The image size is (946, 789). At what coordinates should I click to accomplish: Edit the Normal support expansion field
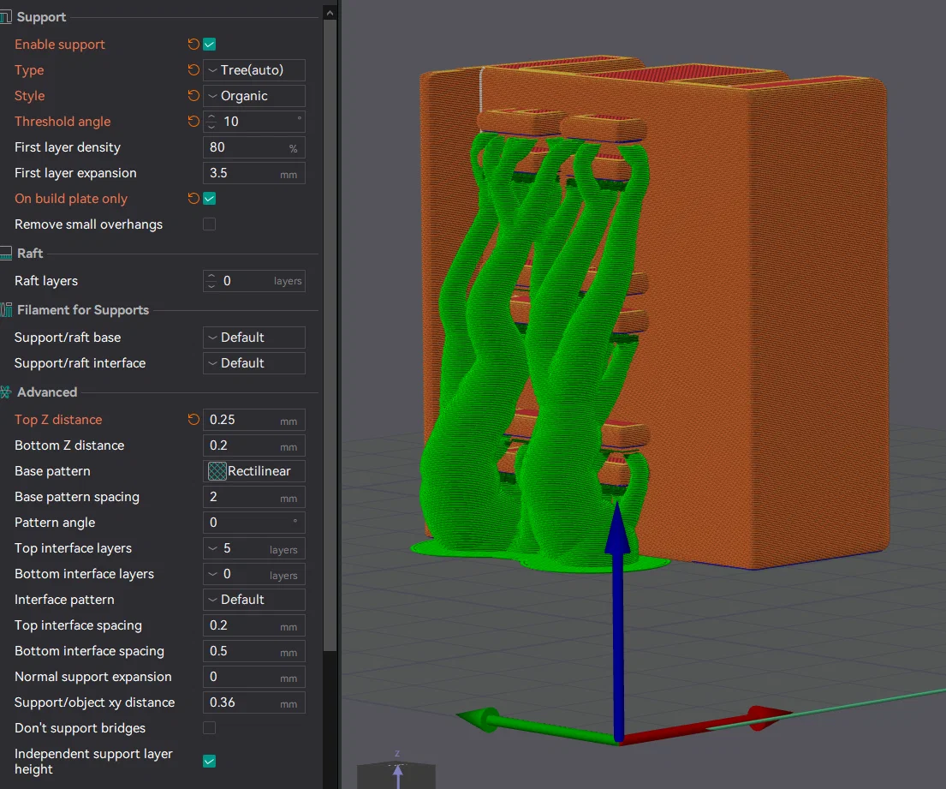[x=254, y=677]
